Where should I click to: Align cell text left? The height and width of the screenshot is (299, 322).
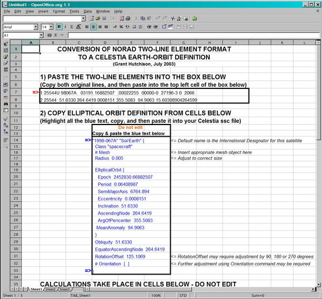pyautogui.click(x=87, y=27)
